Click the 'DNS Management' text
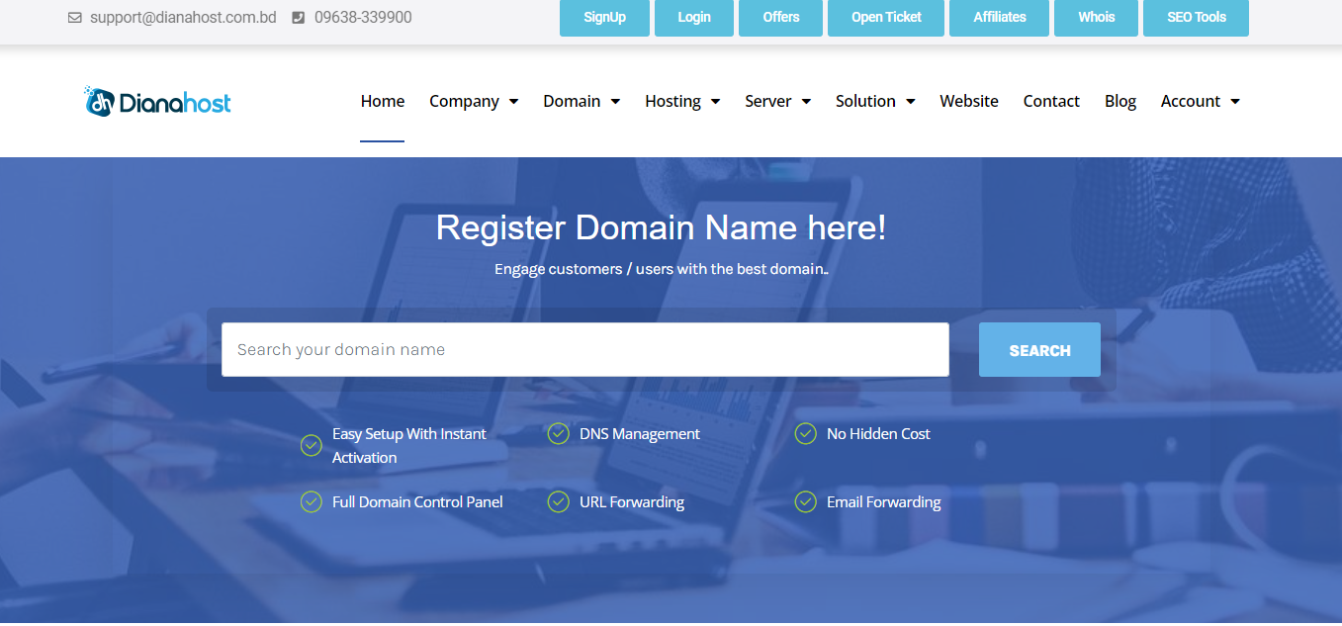 click(x=640, y=434)
